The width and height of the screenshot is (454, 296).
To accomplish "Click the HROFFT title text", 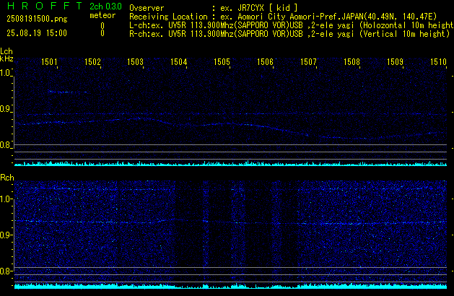I will pos(45,6).
